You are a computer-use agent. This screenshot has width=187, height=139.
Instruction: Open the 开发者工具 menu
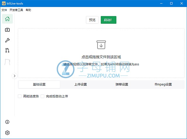click(x=16, y=10)
